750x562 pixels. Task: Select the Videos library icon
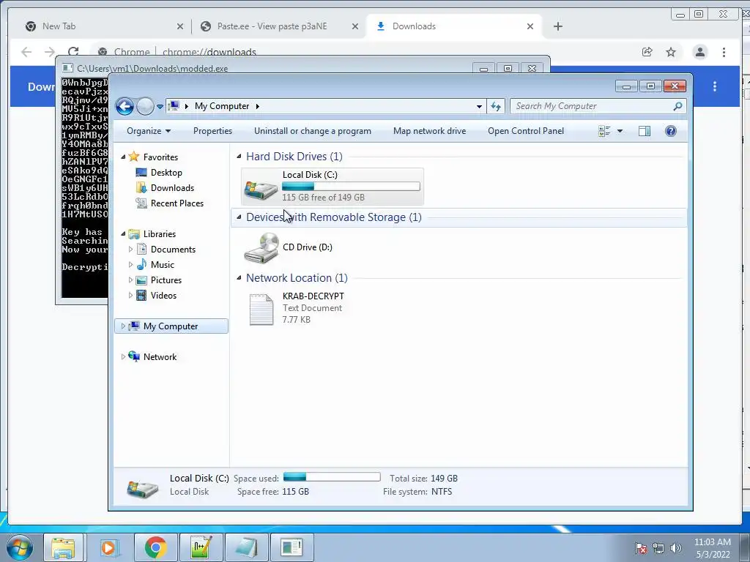tap(141, 296)
